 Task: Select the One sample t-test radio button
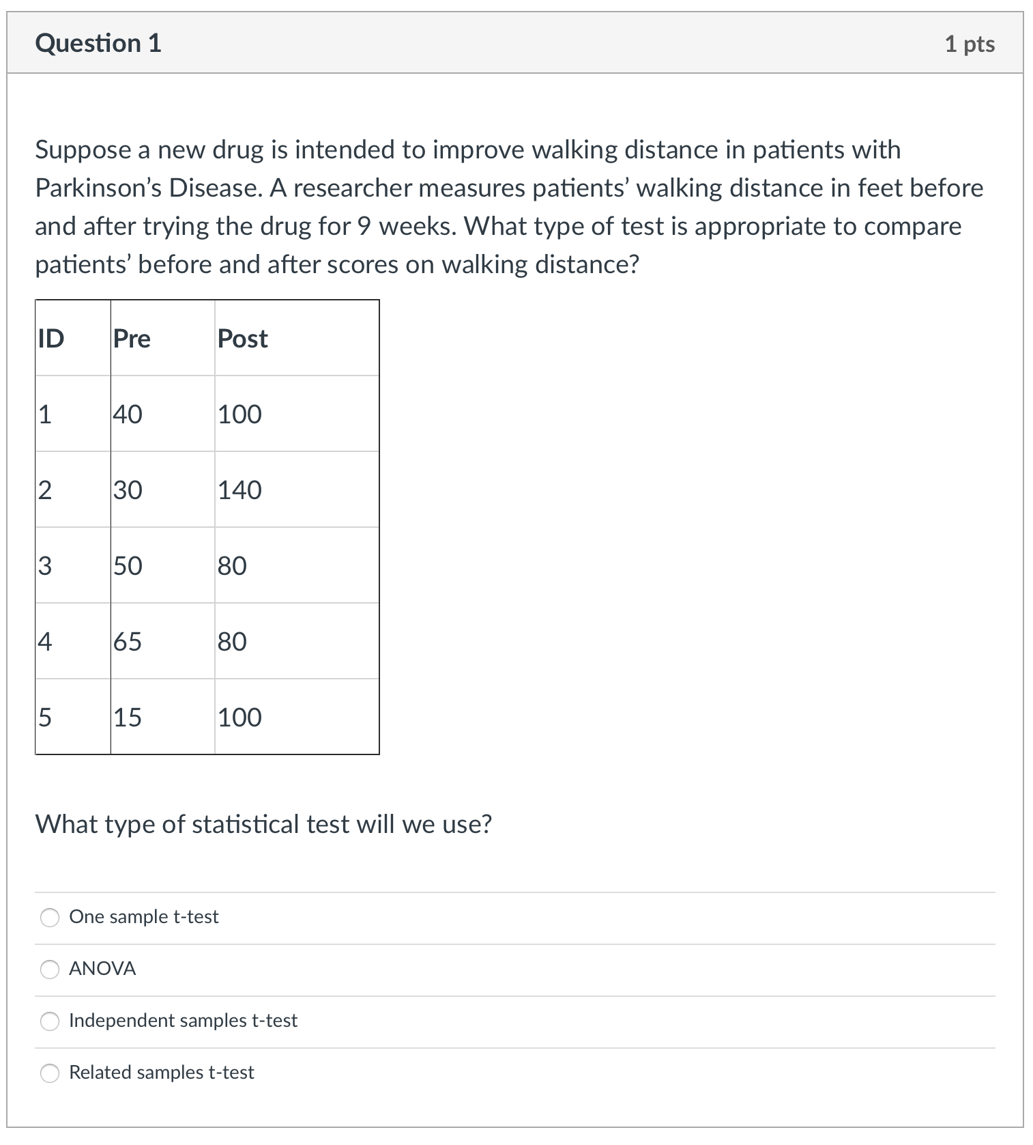(x=50, y=918)
